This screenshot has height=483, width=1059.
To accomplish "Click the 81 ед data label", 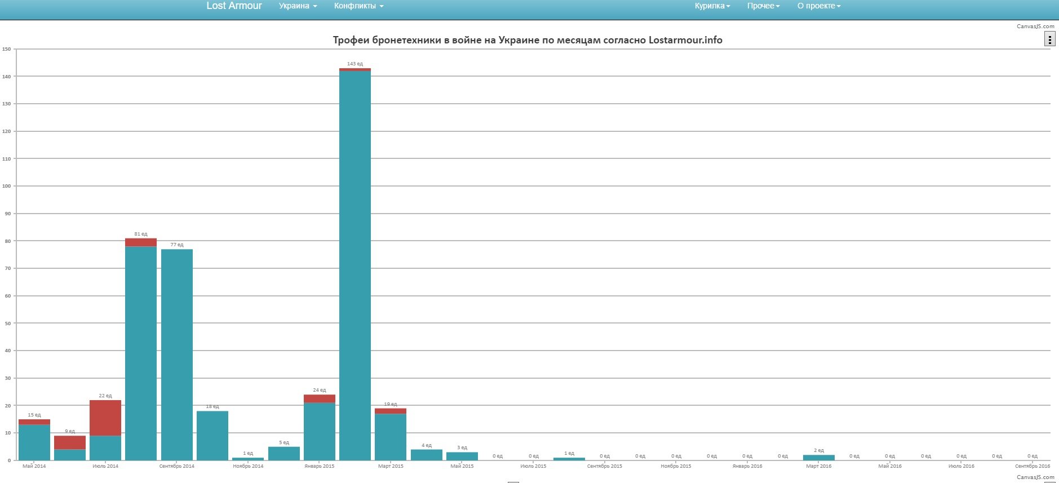I will pos(141,234).
